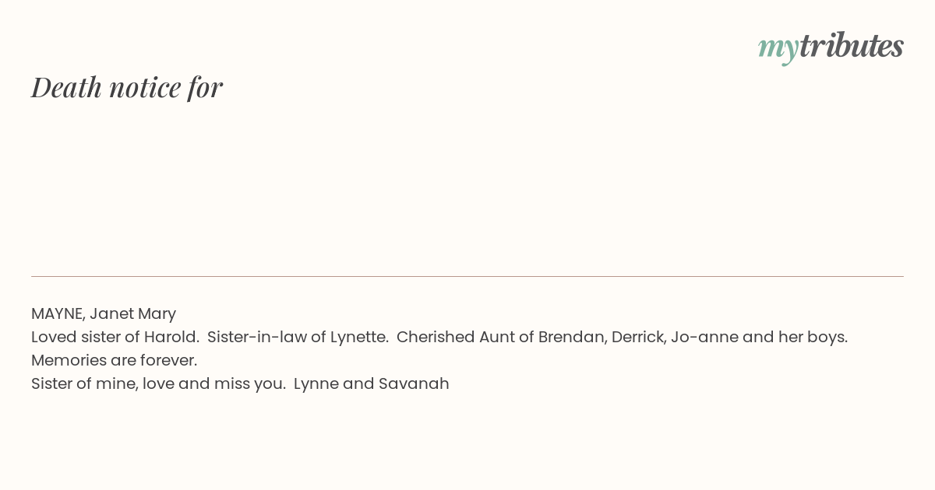Image resolution: width=935 pixels, height=490 pixels.
Task: Click the mytributes logo
Action: pos(831,47)
